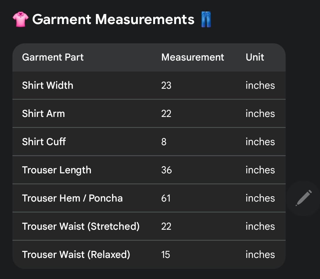Image resolution: width=320 pixels, height=279 pixels.
Task: Click the pink shirt emoji
Action: point(20,20)
